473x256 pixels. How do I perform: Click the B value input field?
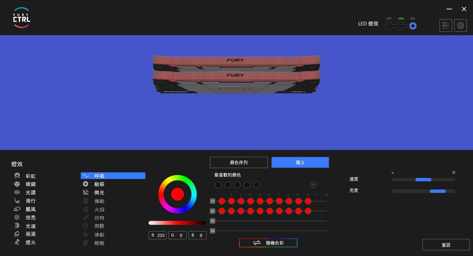[x=198, y=235]
